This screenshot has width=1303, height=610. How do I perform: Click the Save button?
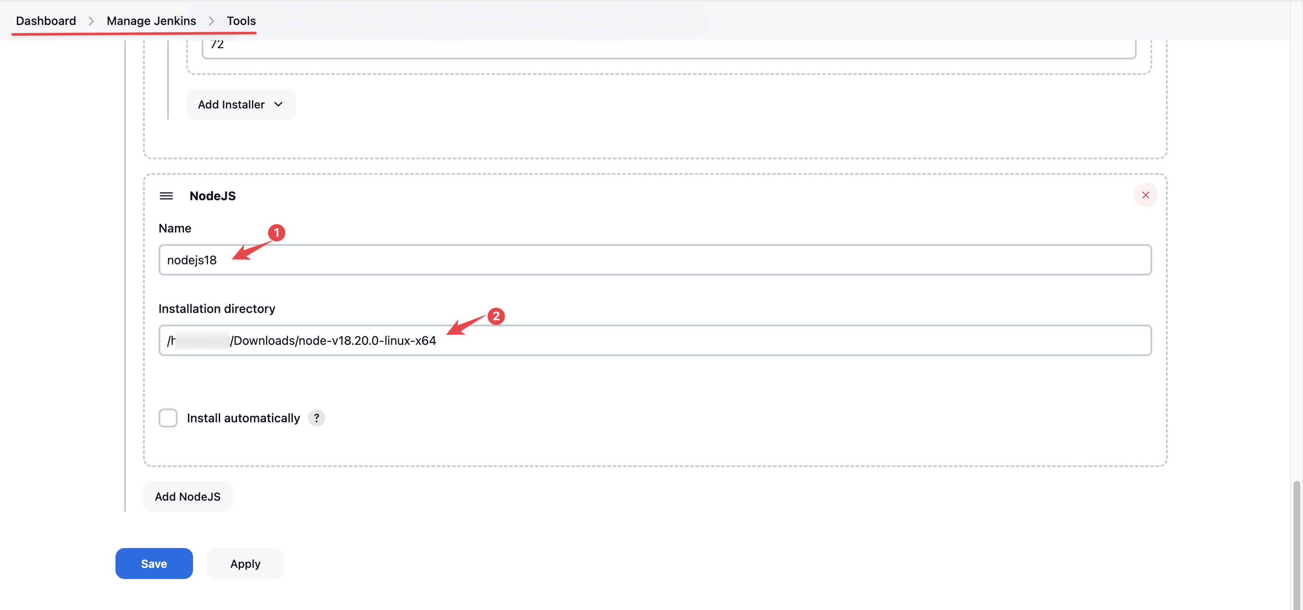(154, 564)
